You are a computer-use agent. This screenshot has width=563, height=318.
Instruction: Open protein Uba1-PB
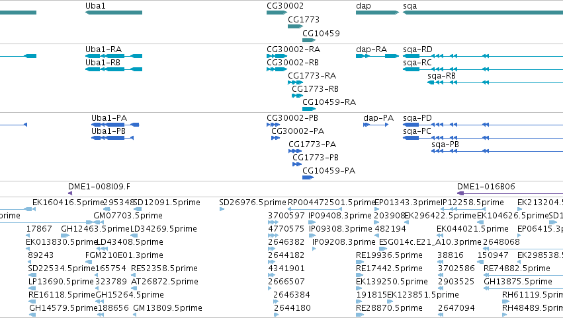coord(112,138)
